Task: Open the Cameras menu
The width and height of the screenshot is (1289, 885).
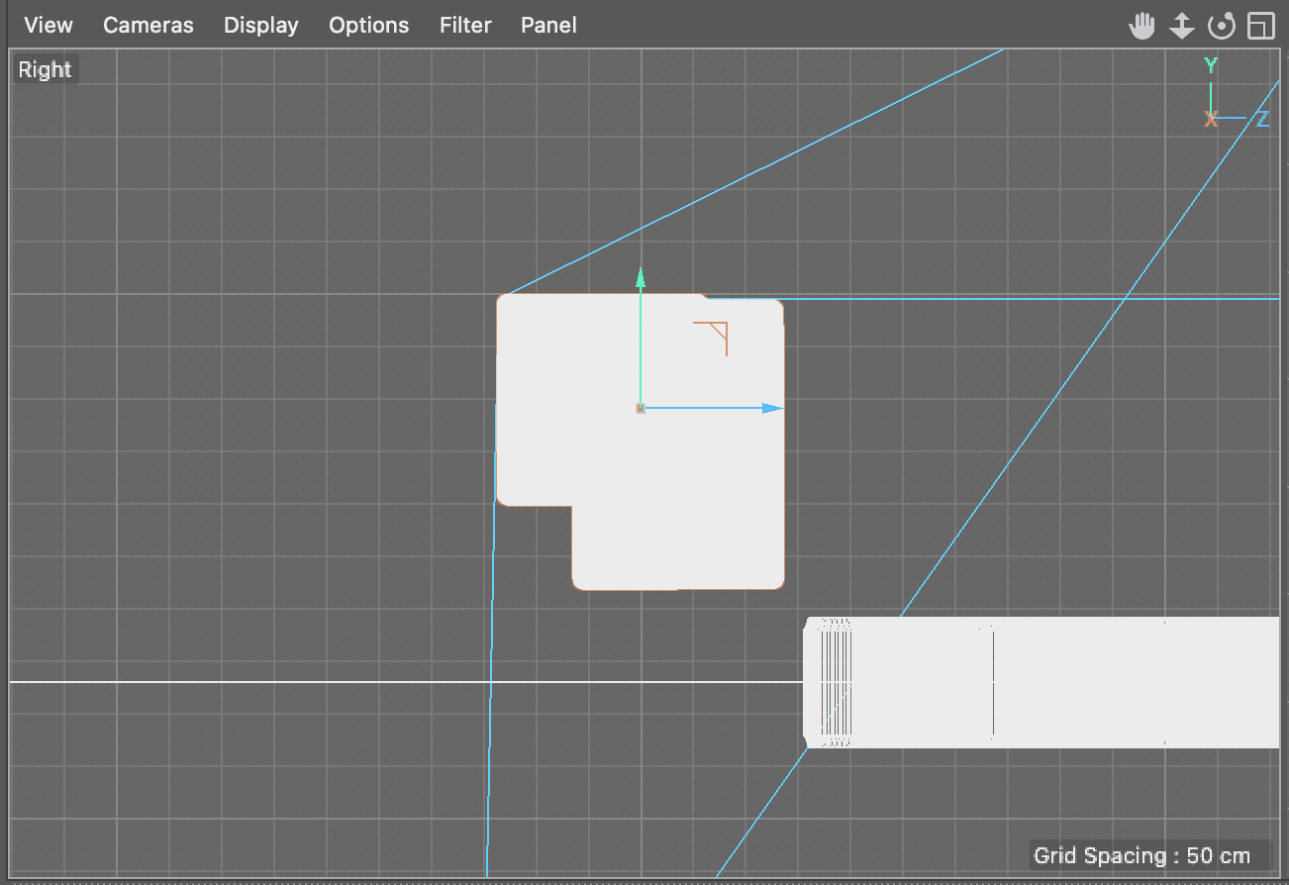Action: (x=148, y=25)
